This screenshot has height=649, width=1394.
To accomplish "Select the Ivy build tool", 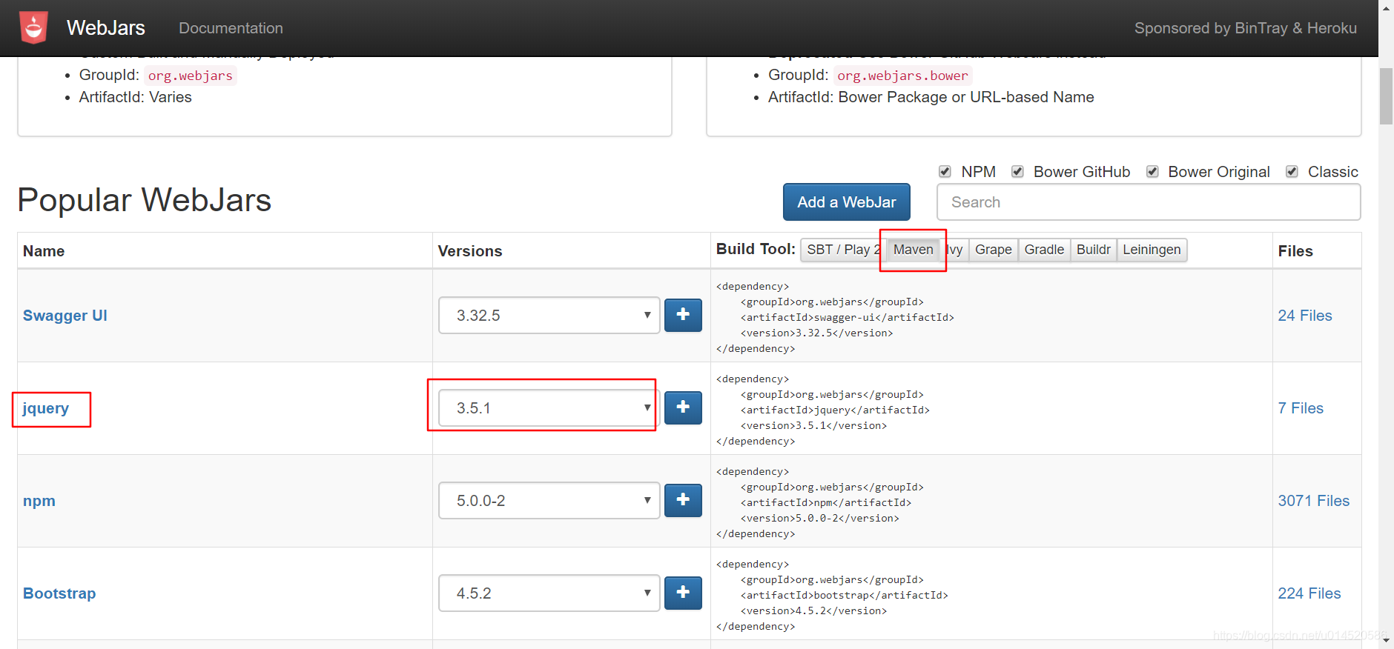I will 954,250.
